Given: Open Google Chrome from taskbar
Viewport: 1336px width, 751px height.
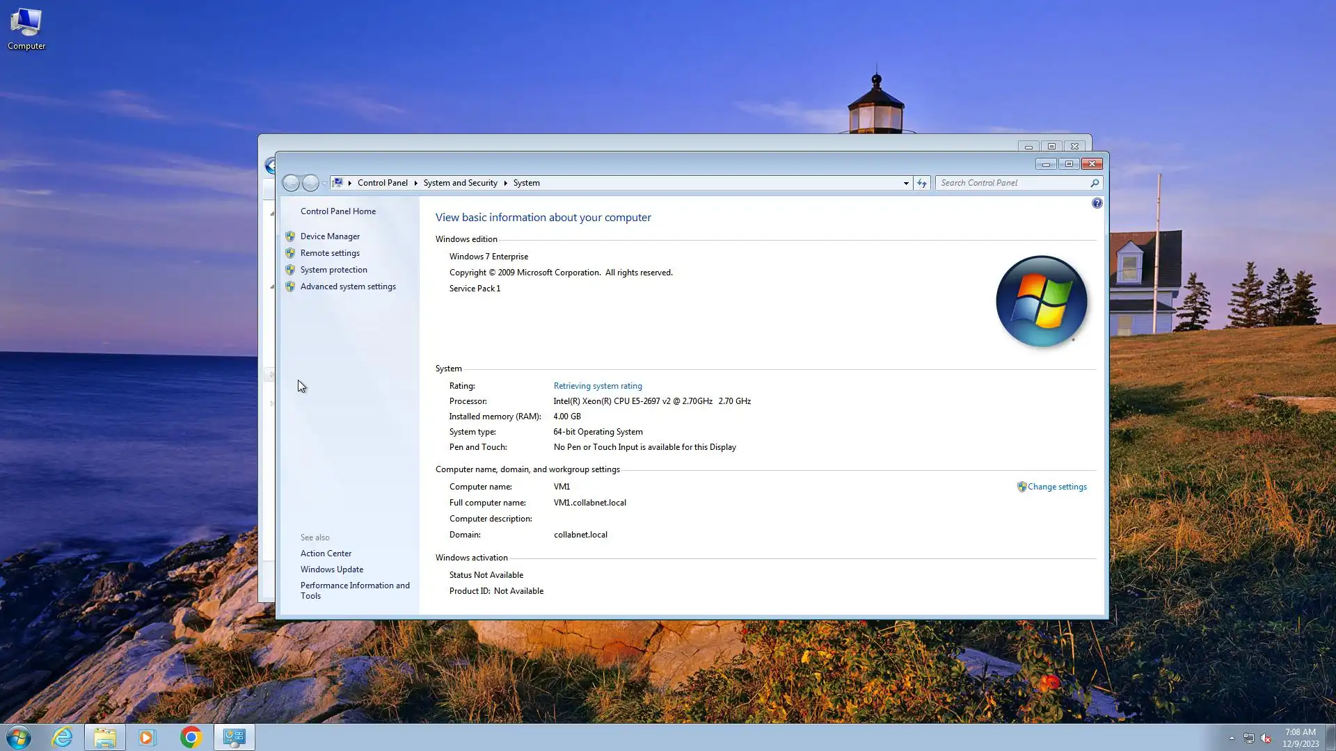Looking at the screenshot, I should point(191,737).
